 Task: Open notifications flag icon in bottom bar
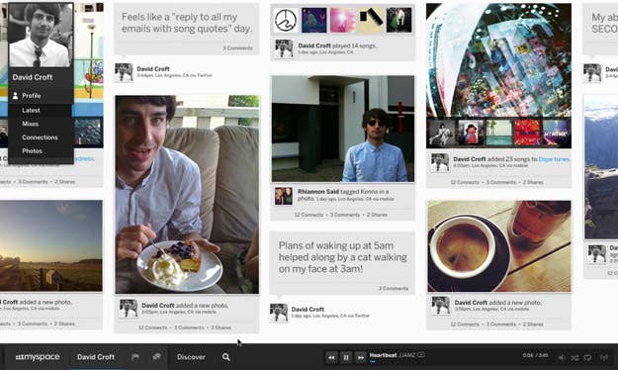tap(135, 356)
